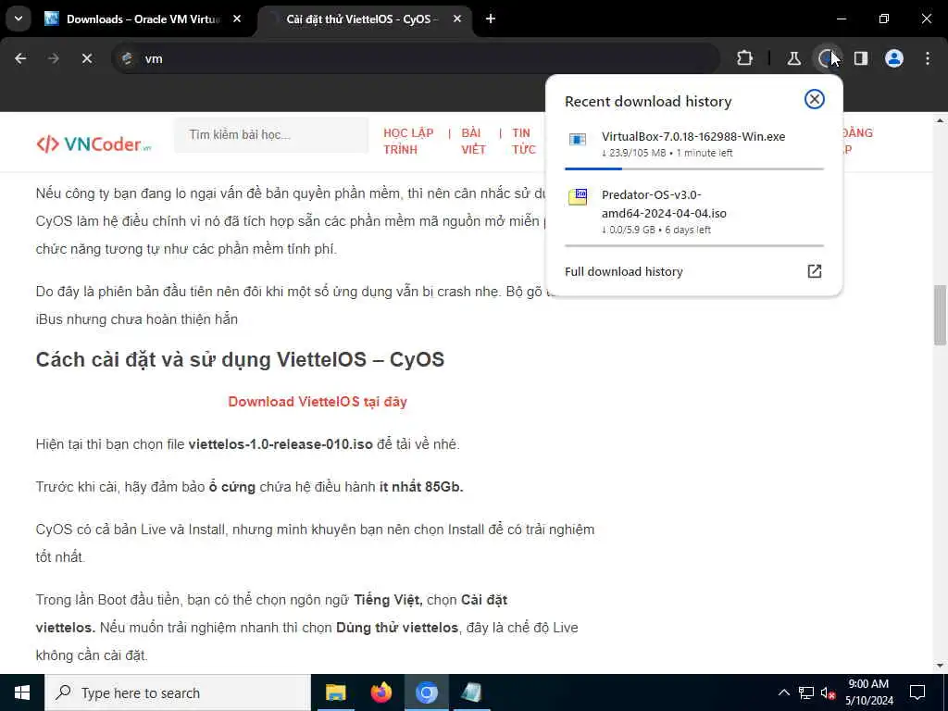
Task: Click VirtualBox download progress bar
Action: (x=694, y=168)
